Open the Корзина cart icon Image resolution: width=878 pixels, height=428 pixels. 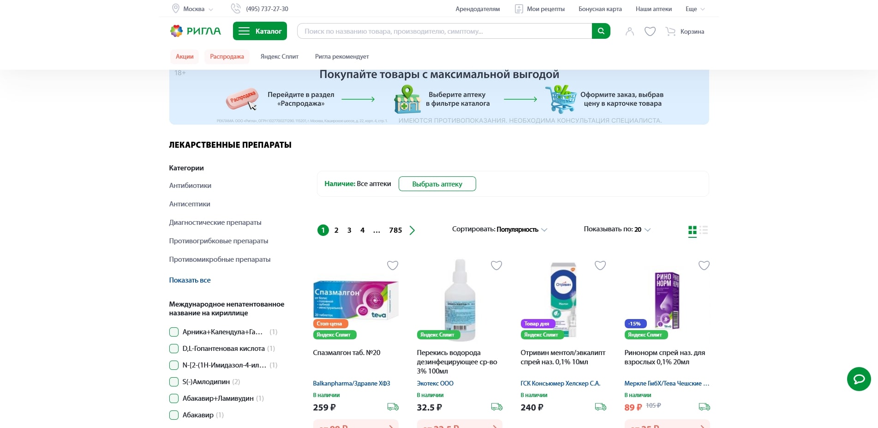670,31
